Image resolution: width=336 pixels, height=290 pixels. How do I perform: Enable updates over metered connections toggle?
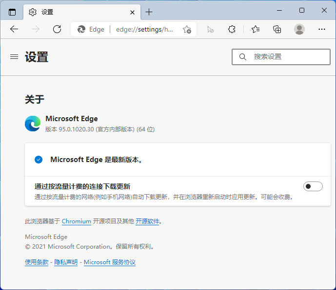[313, 186]
